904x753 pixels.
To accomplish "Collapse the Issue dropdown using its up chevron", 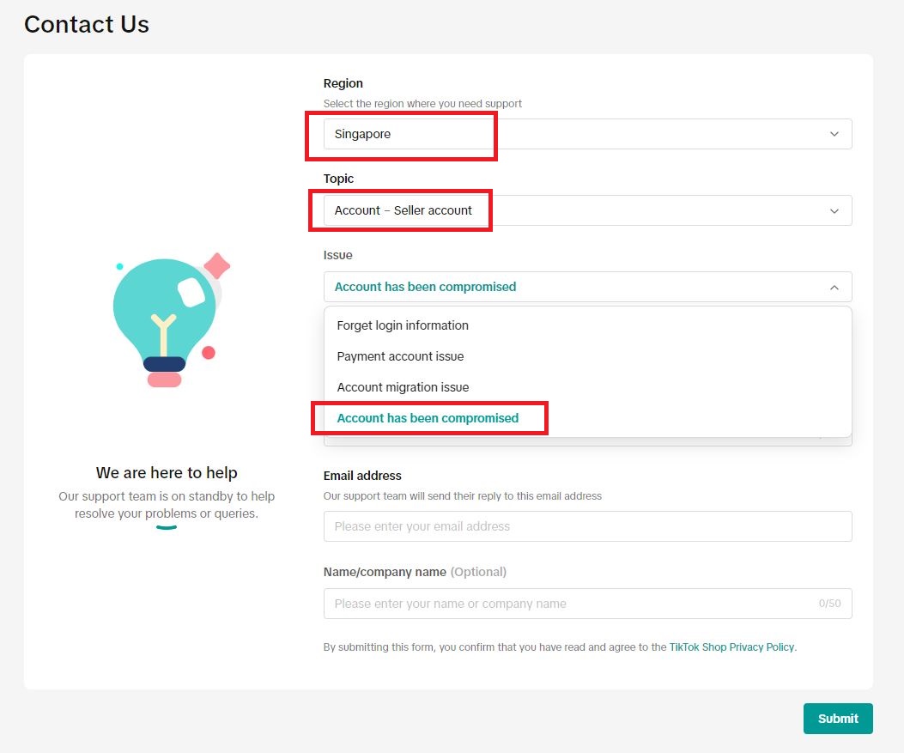I will 834,288.
